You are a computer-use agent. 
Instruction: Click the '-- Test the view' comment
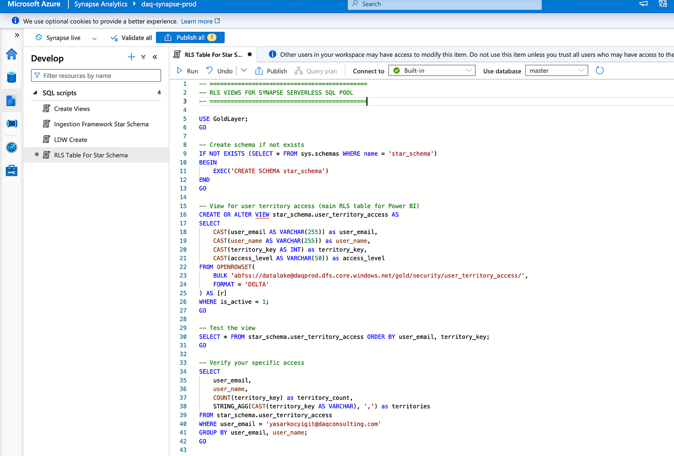click(x=227, y=328)
